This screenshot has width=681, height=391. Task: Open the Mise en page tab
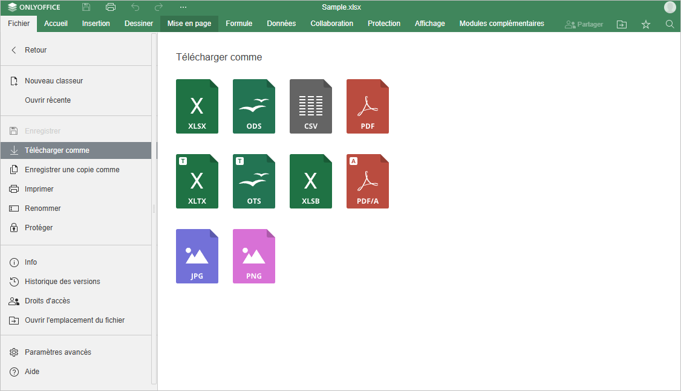[x=189, y=24]
